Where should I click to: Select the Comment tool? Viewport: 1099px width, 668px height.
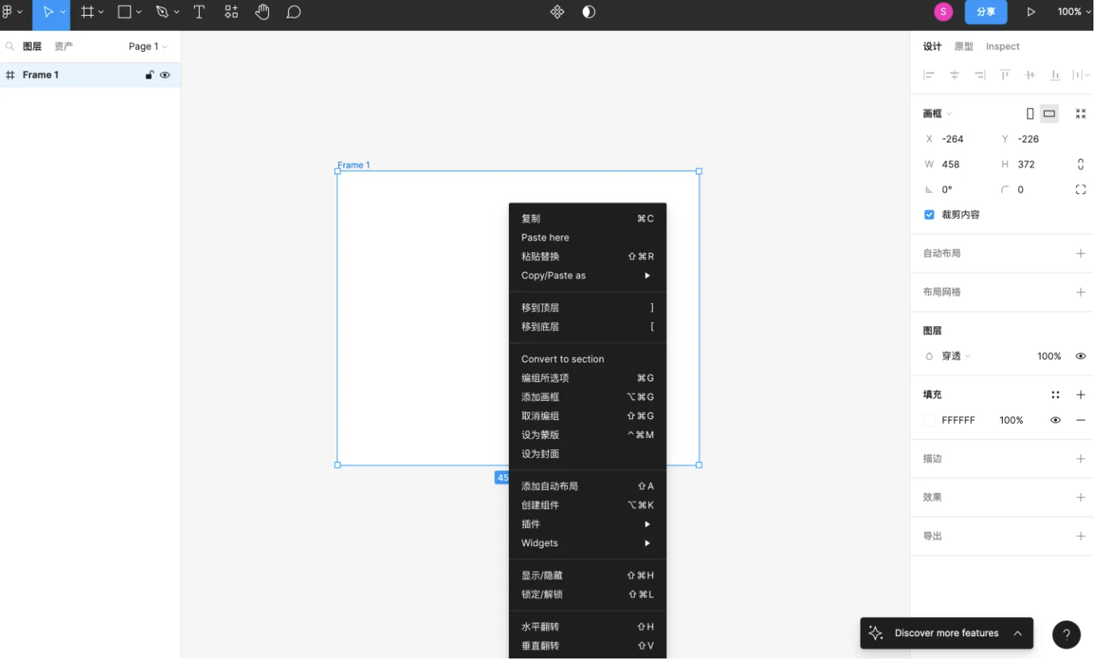(293, 12)
